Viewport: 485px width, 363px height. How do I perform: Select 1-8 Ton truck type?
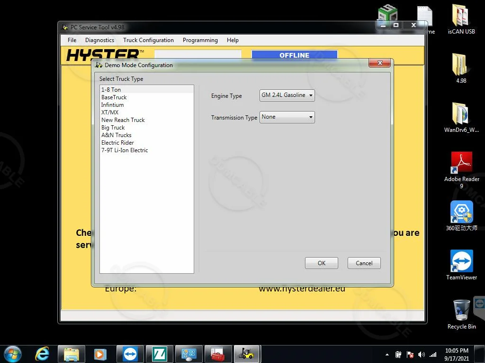click(x=147, y=89)
